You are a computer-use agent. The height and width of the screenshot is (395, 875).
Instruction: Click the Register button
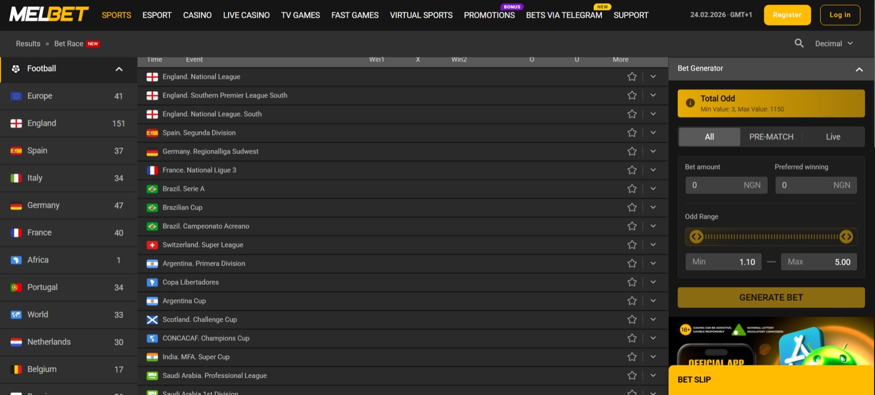click(x=787, y=15)
